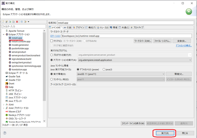The width and height of the screenshot is (197, 138).
Task: Click into the フィルター入力 filter field
Action: point(24,26)
